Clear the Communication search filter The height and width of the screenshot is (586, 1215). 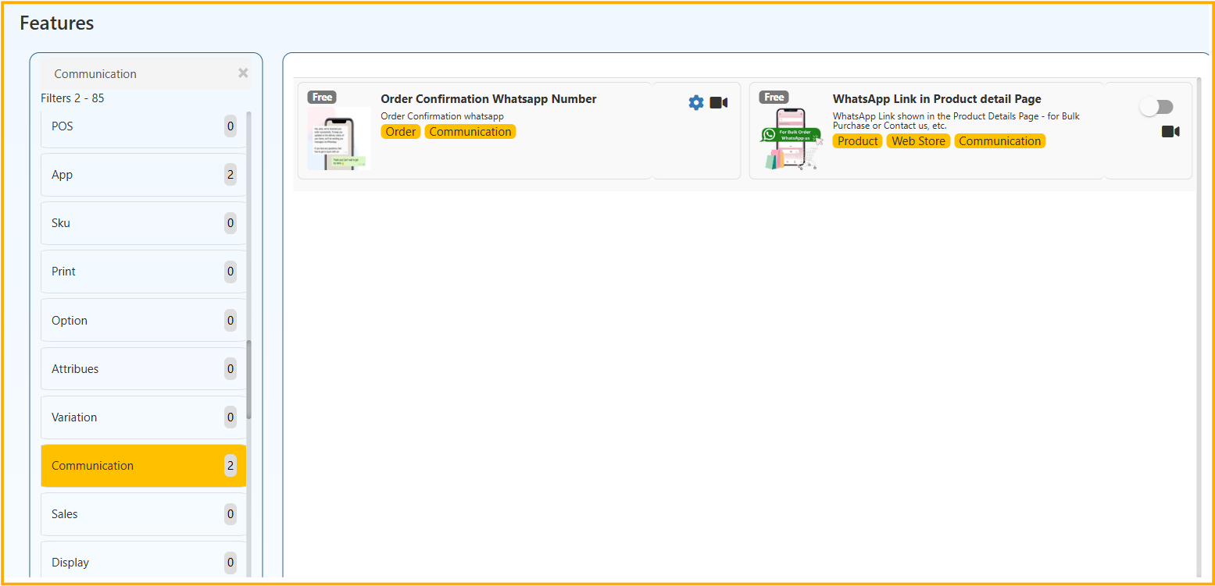coord(243,73)
